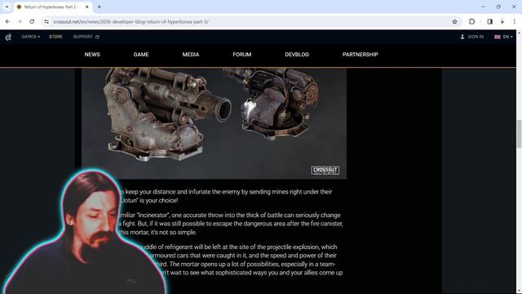Open the DEVBLOG menu item
This screenshot has width=522, height=294.
tap(297, 55)
